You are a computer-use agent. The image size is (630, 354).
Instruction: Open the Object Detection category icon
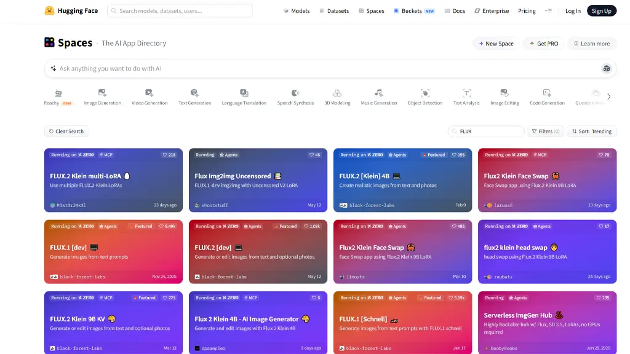425,93
